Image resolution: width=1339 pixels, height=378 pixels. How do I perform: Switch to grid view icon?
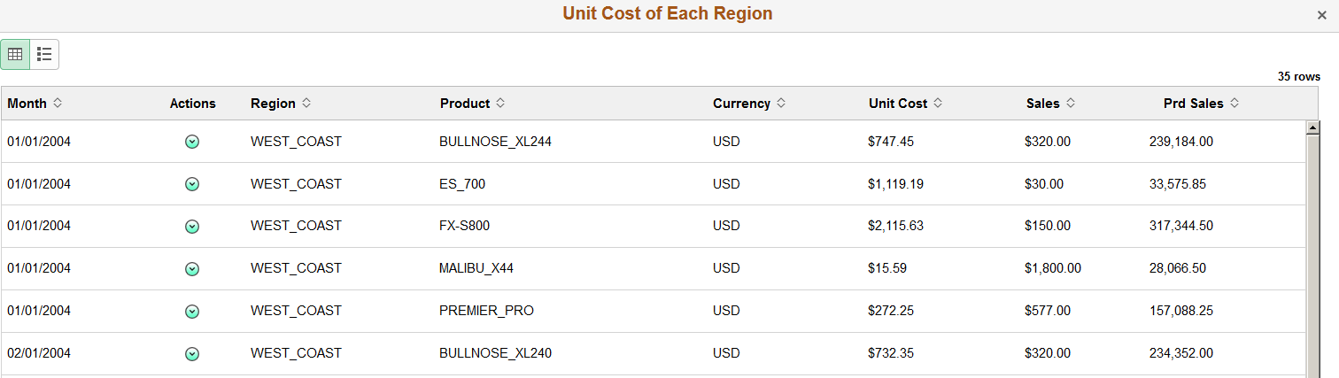[x=15, y=54]
